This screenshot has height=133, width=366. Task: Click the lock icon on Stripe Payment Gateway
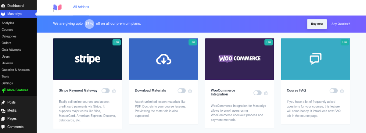tap(114, 91)
